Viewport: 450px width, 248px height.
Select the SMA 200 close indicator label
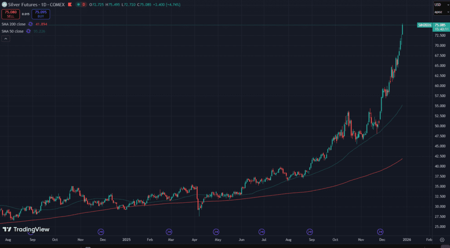point(13,24)
